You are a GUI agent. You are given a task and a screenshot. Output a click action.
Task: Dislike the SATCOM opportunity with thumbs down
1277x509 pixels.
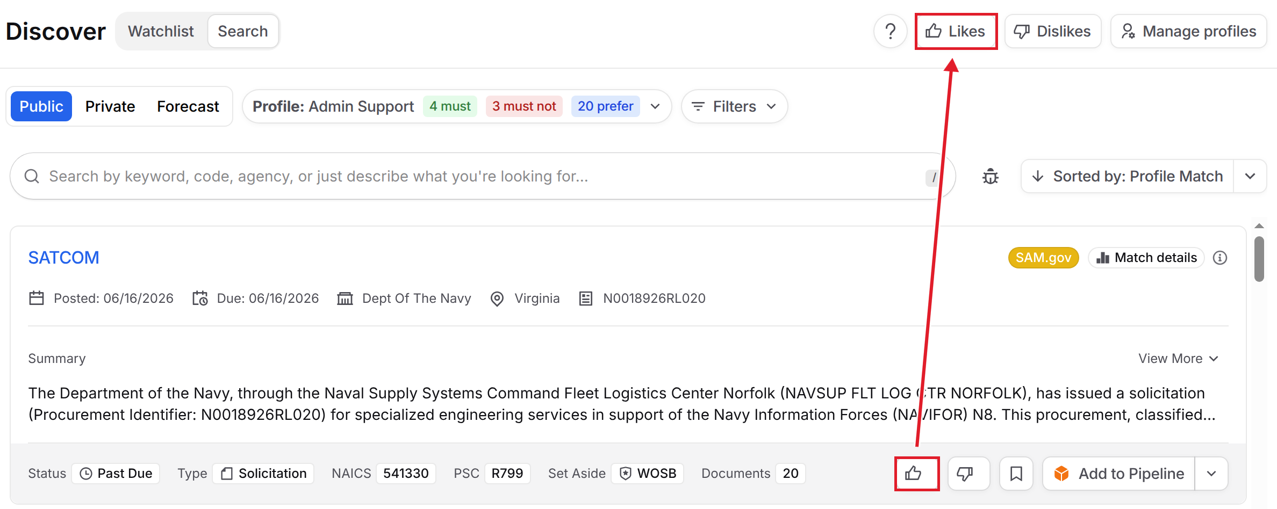pyautogui.click(x=968, y=473)
